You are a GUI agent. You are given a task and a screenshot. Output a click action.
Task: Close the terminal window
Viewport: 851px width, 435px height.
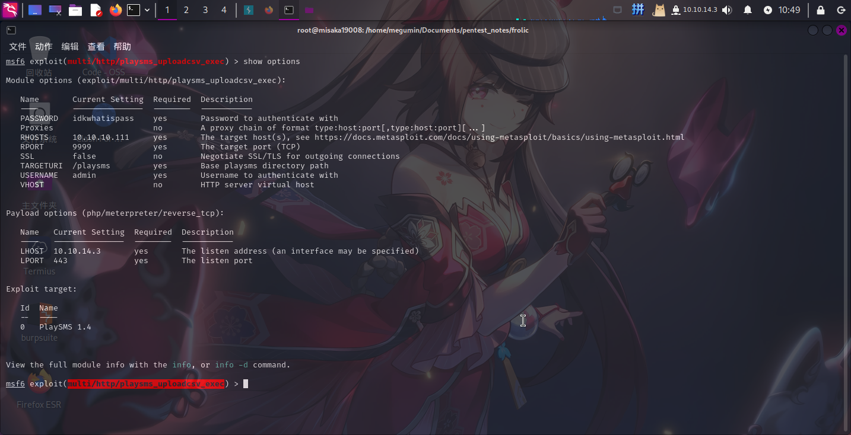842,30
